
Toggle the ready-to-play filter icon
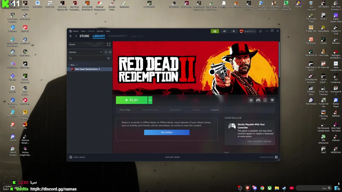pyautogui.click(x=110, y=52)
